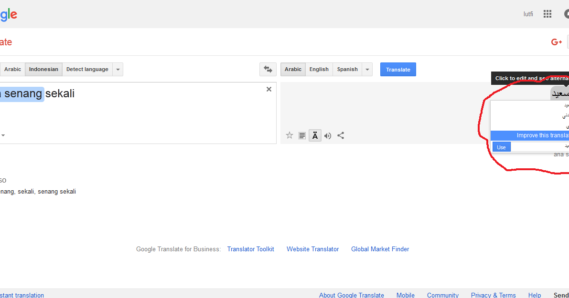The image size is (569, 298).
Task: Expand the source language dropdown arrow
Action: click(x=118, y=69)
